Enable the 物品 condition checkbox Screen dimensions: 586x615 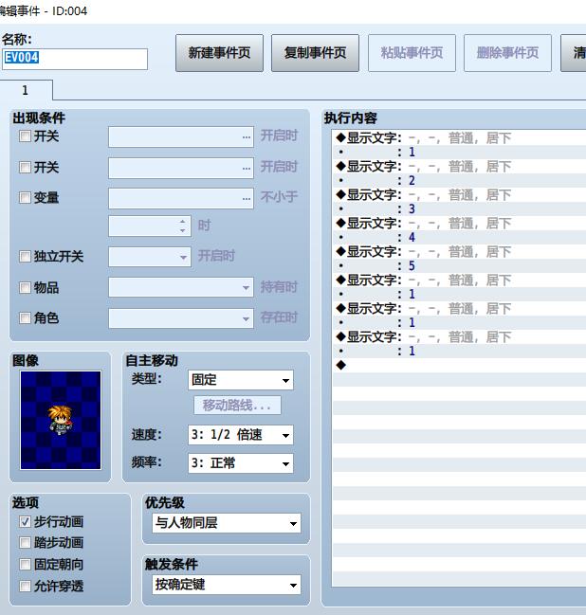pos(25,287)
